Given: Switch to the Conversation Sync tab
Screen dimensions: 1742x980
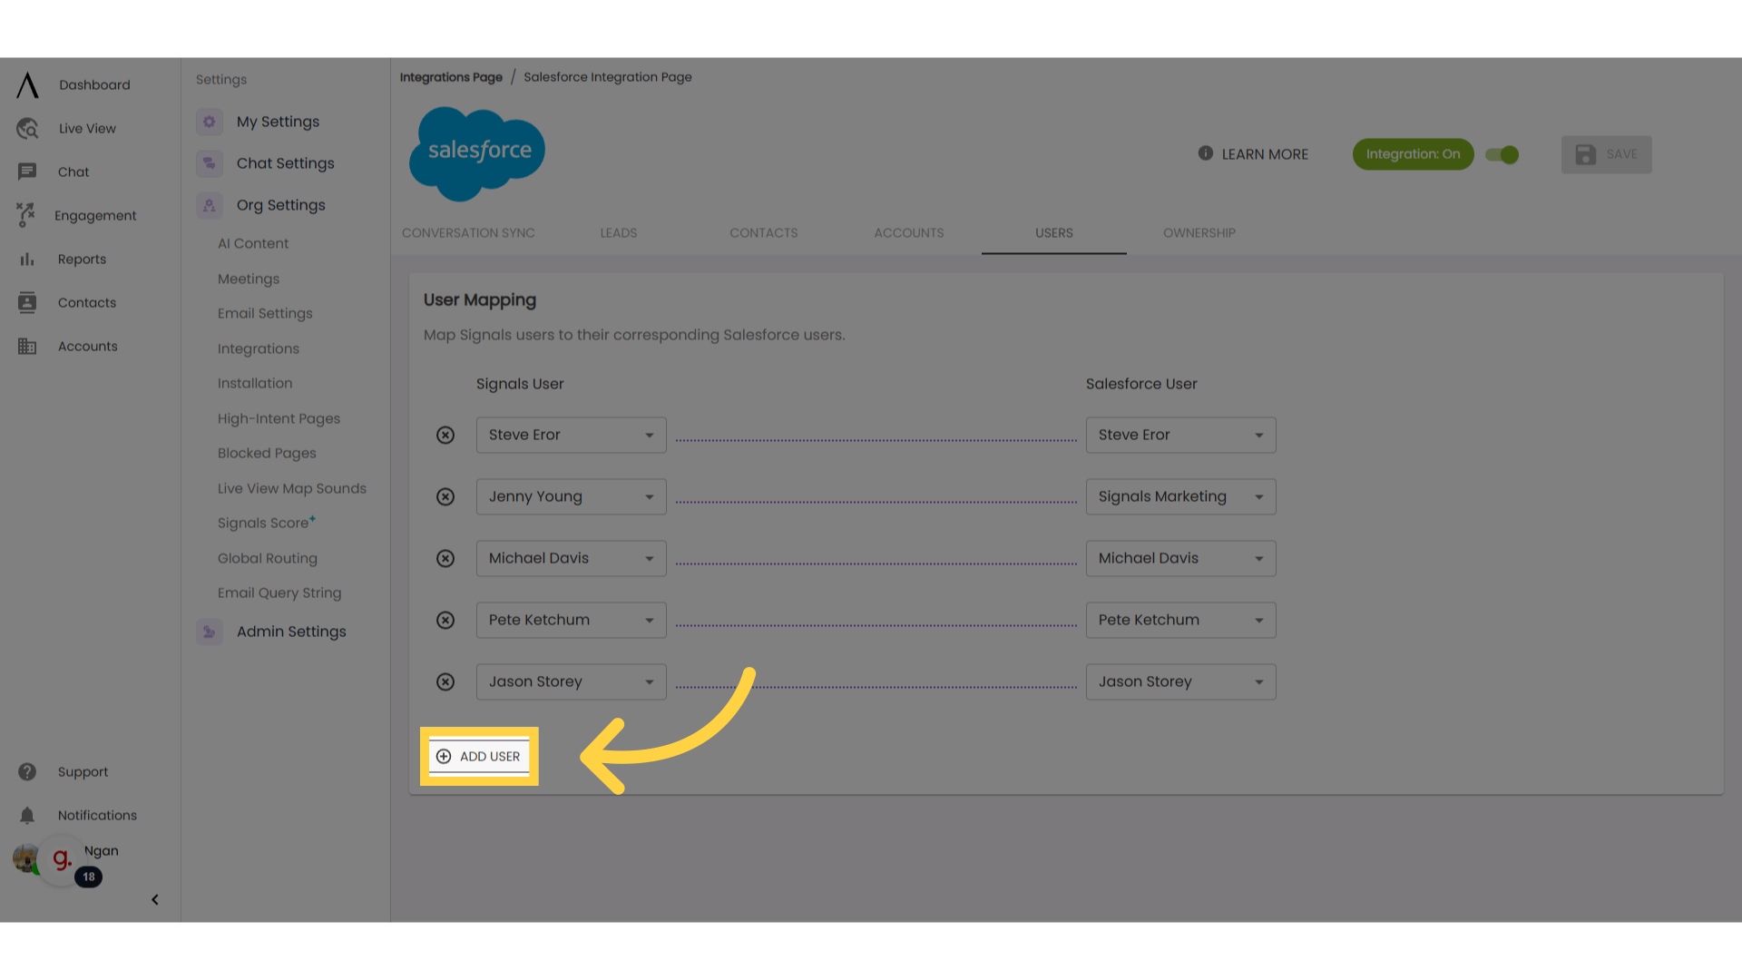Looking at the screenshot, I should click(468, 233).
